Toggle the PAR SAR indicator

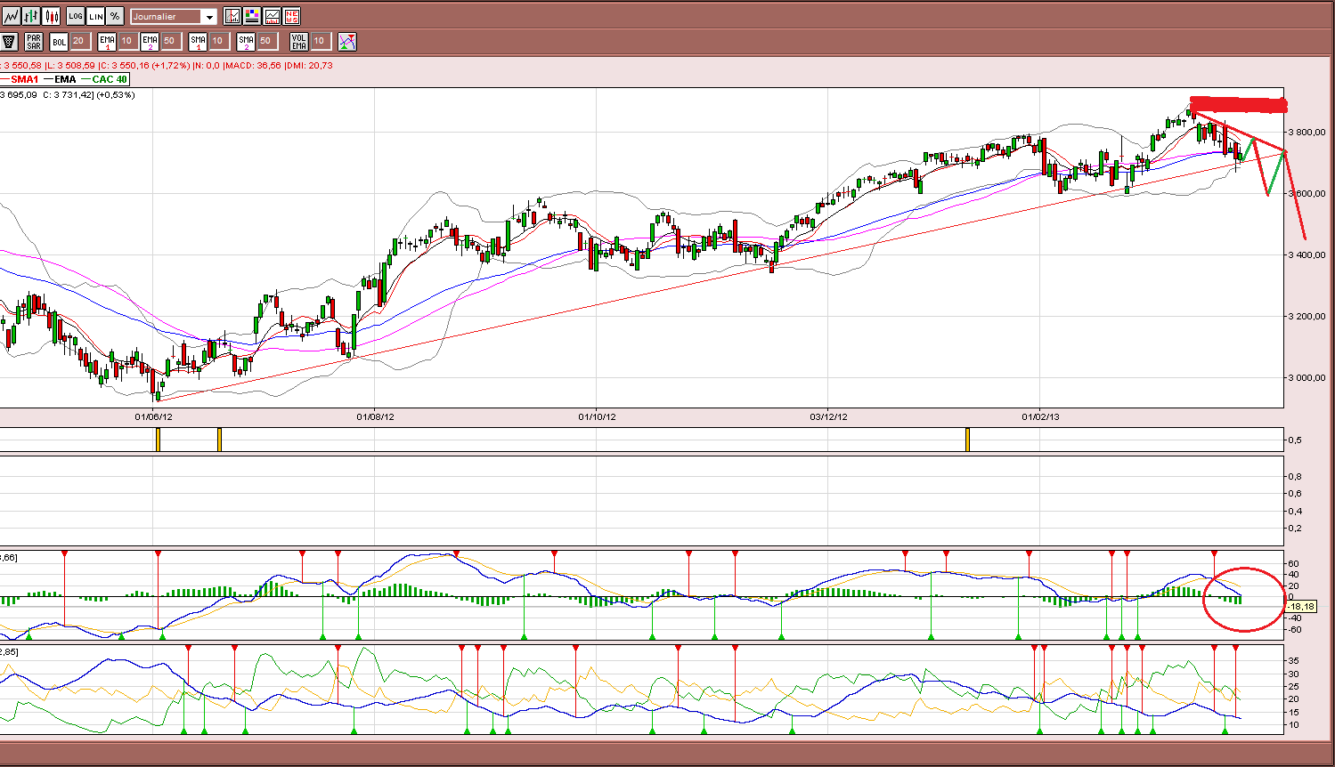[x=34, y=41]
